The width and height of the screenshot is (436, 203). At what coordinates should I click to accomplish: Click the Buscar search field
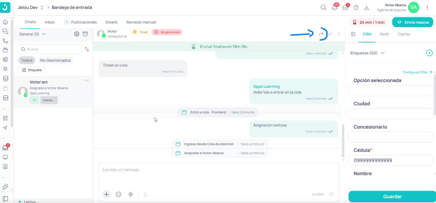[49, 49]
